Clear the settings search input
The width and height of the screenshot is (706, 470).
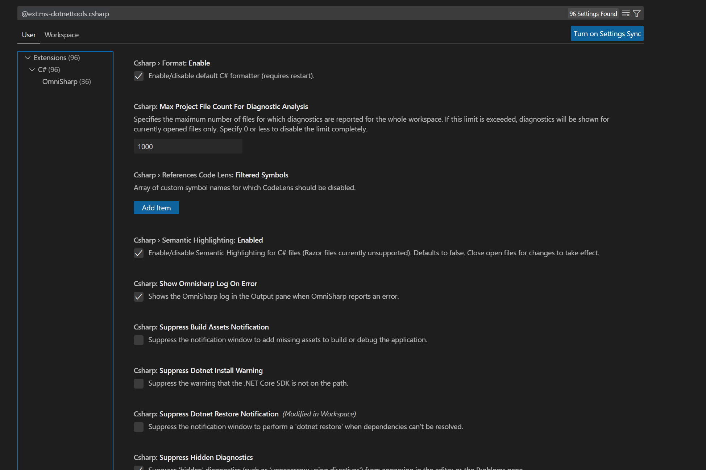(x=626, y=13)
